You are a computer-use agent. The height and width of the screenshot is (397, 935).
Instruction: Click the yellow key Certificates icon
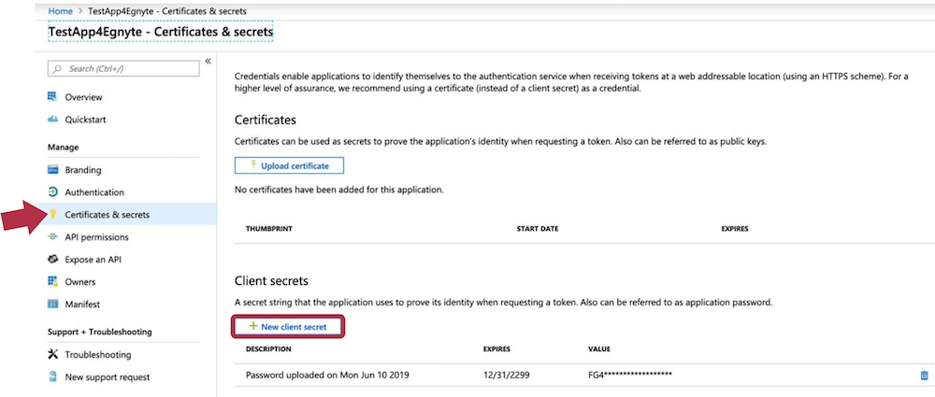click(x=52, y=215)
